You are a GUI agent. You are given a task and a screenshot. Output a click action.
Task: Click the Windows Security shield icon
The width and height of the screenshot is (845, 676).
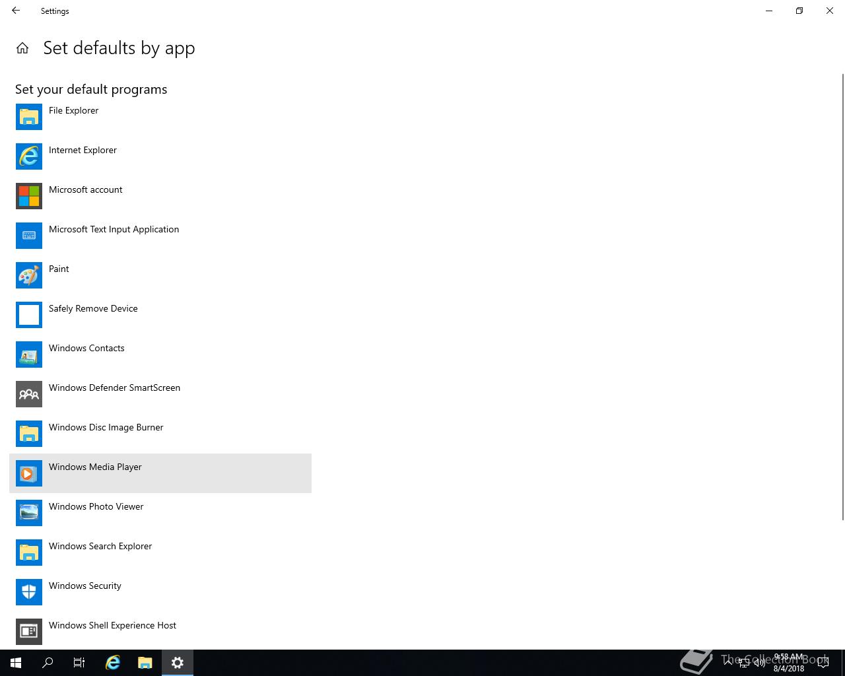point(29,592)
